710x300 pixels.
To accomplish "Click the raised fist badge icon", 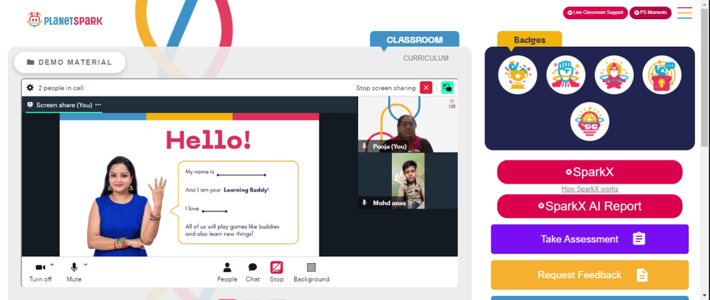I will tap(566, 75).
